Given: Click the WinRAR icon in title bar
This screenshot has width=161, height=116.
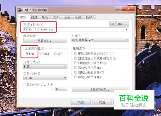Looking at the screenshot, I should pos(19,10).
